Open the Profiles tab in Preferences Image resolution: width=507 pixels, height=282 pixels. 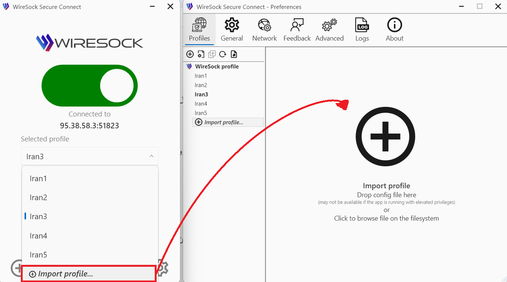pos(199,29)
